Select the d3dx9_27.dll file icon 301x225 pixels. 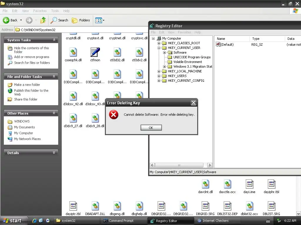tap(73, 118)
